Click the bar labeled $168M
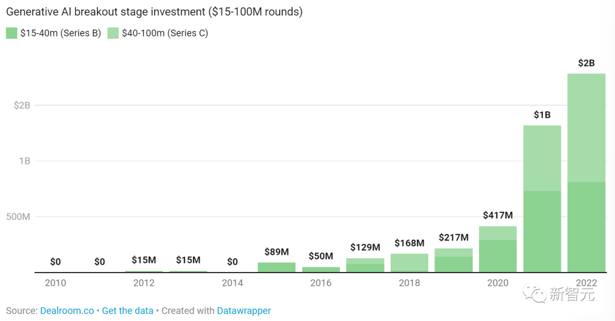This screenshot has height=321, width=615. pyautogui.click(x=409, y=263)
